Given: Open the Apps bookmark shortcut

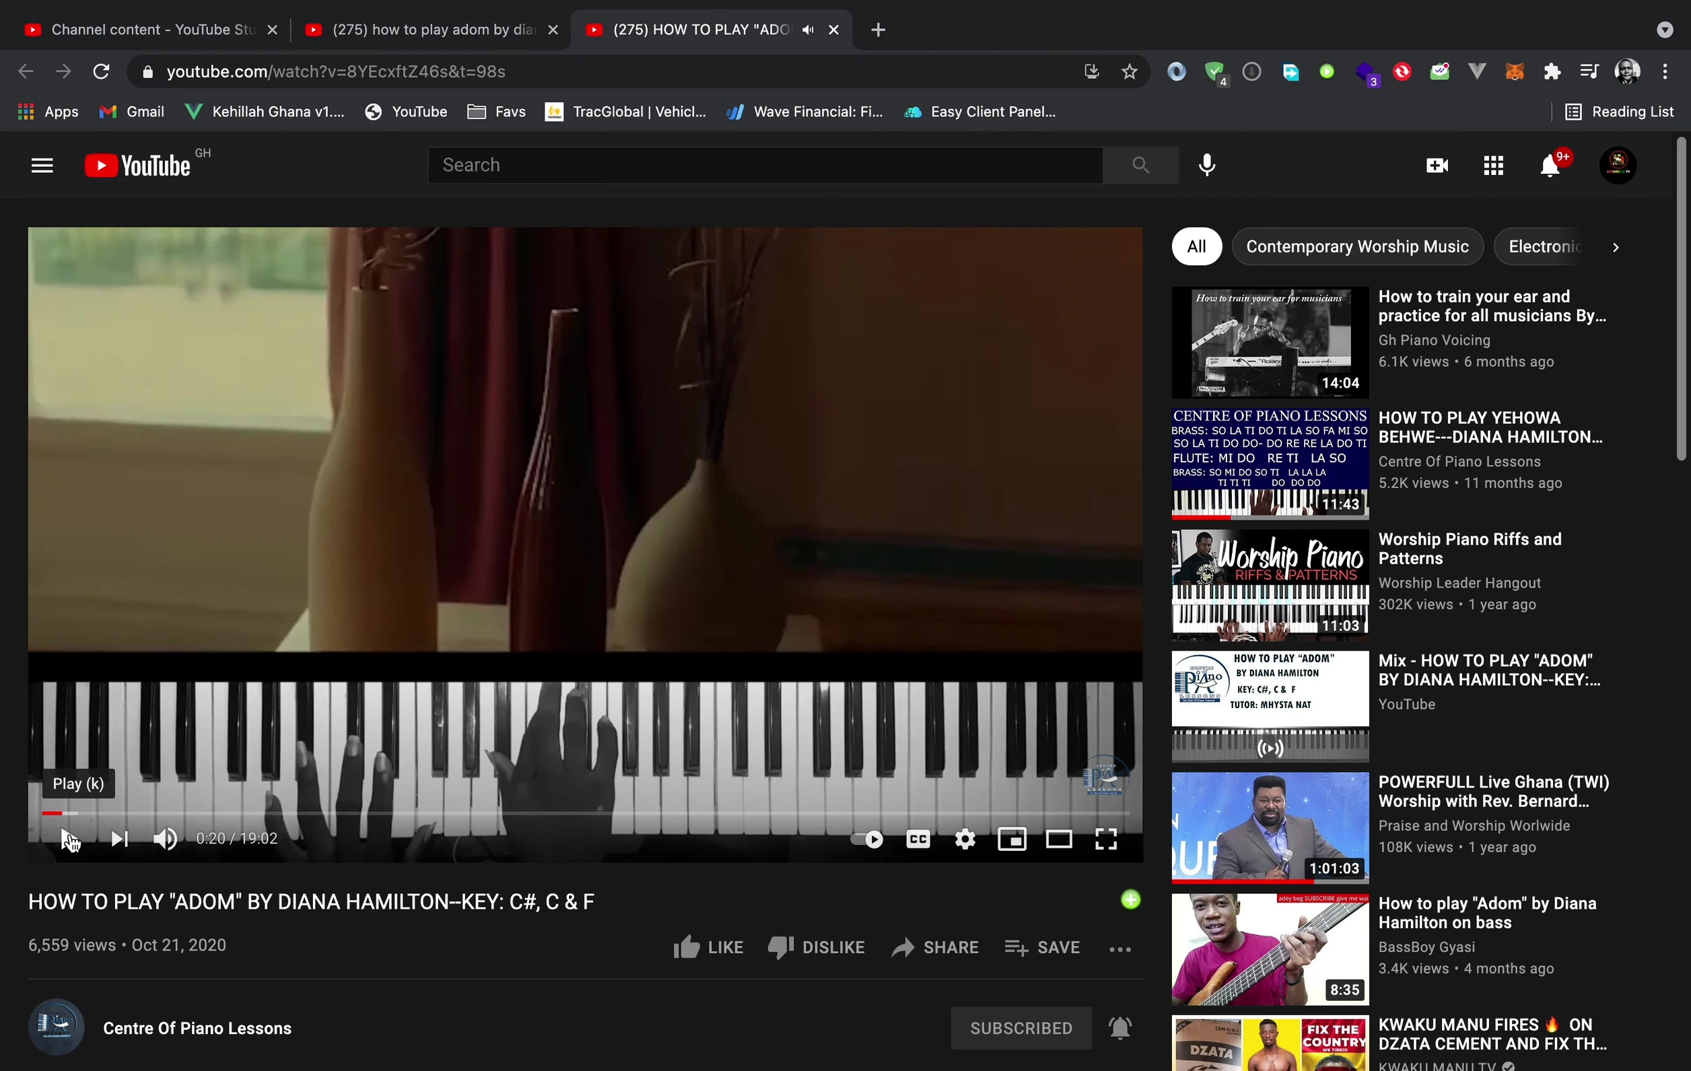Looking at the screenshot, I should point(48,112).
